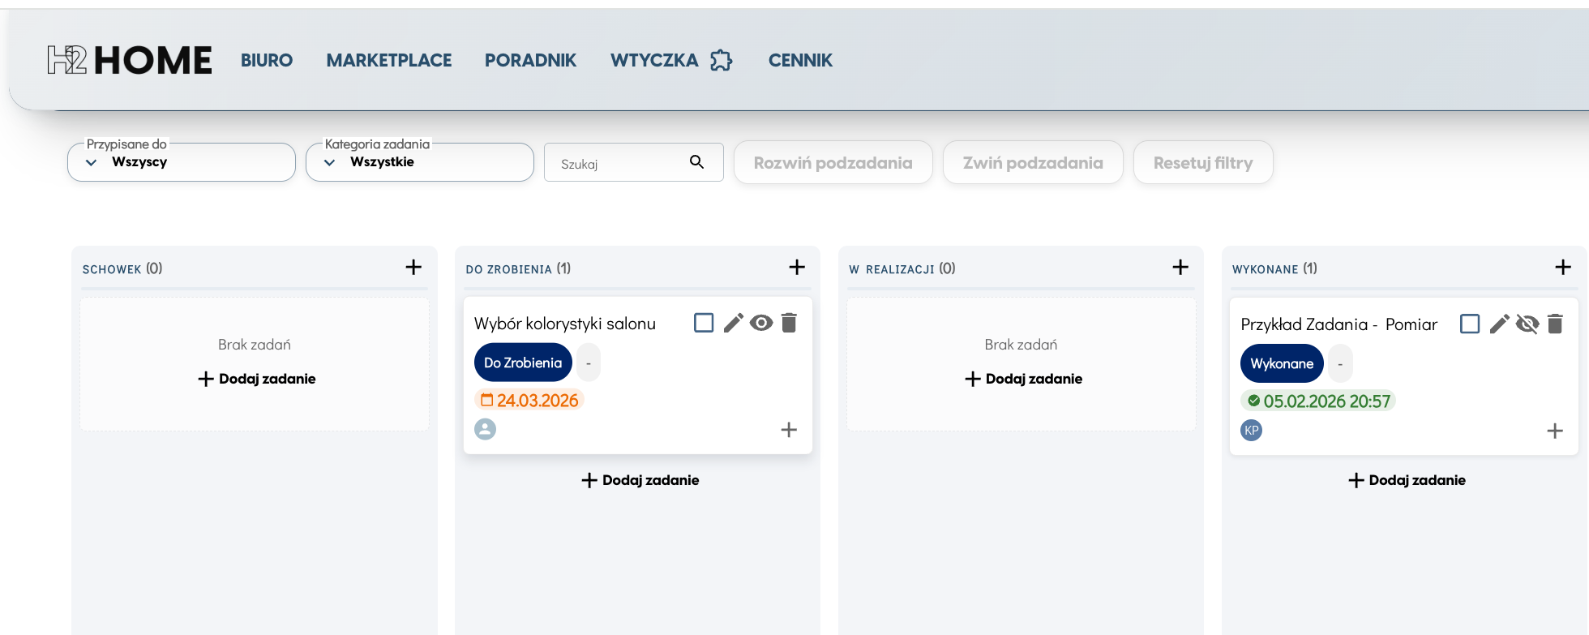Click the Rozwiń podzadania button
The height and width of the screenshot is (635, 1589).
[833, 162]
